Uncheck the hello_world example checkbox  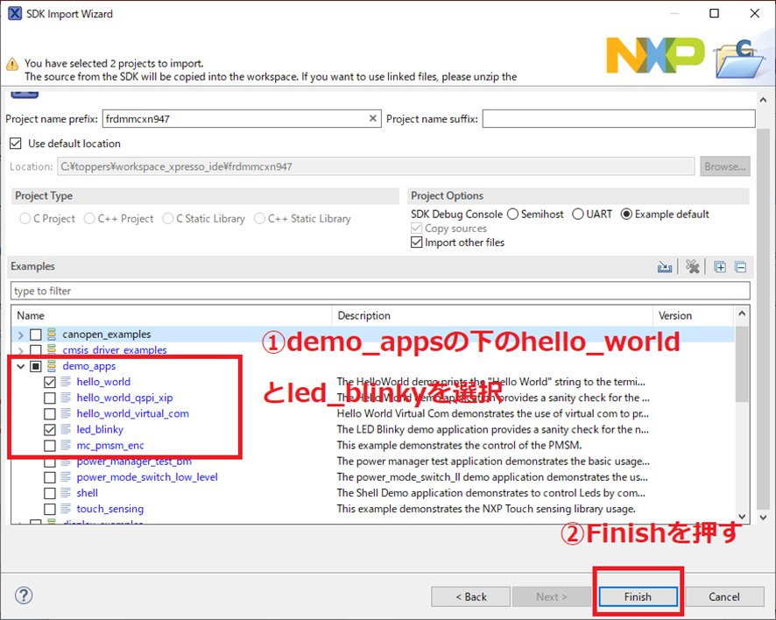click(50, 382)
